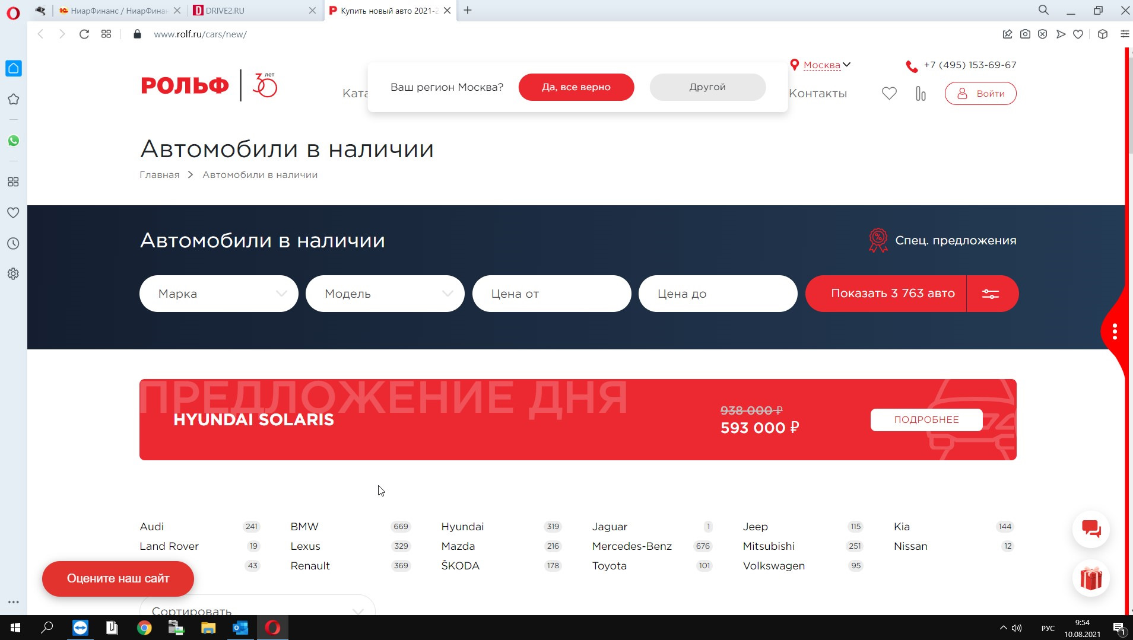Filter by Volkswagen brand
Image resolution: width=1133 pixels, height=640 pixels.
[x=774, y=566]
